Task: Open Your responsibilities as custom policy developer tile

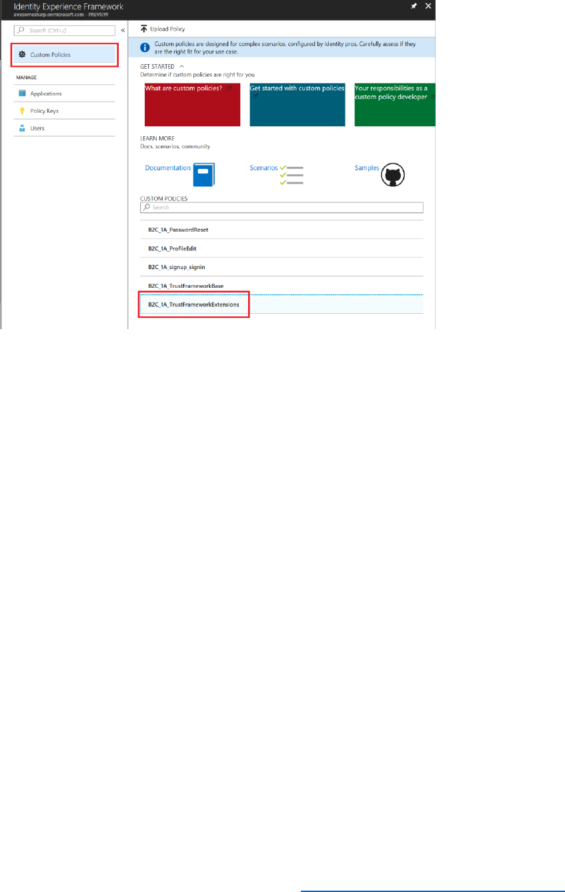Action: [x=395, y=105]
